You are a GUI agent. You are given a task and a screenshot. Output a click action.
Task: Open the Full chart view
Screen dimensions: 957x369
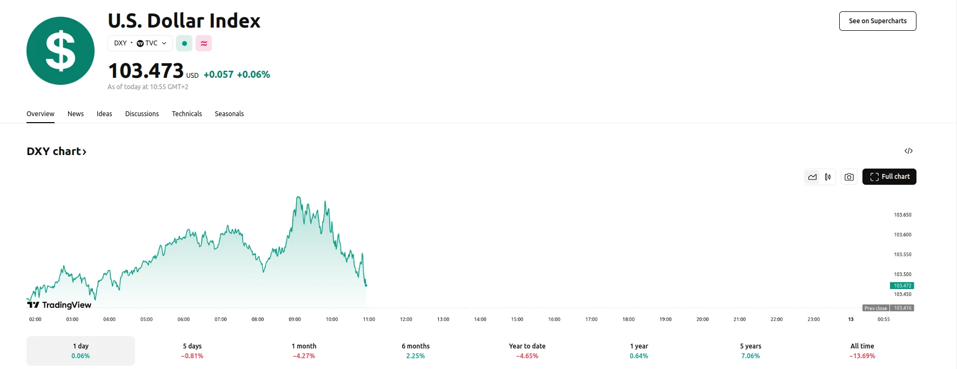[889, 177]
